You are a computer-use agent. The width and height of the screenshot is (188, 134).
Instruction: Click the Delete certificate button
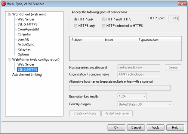[173, 67]
